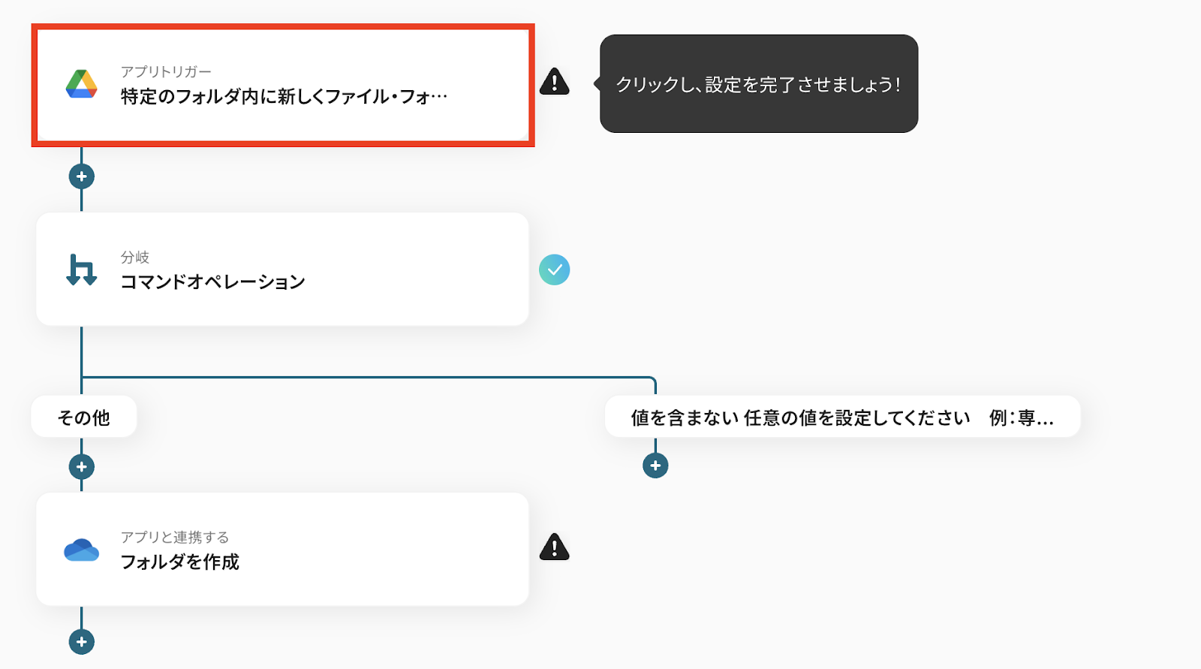Click the branch icon in 分岐 card
The image size is (1201, 669).
coord(81,270)
